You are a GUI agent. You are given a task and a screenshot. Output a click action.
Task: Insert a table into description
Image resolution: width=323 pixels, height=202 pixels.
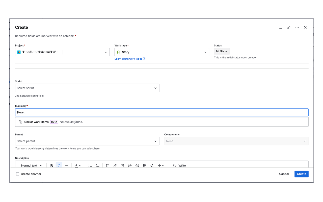[145, 166]
